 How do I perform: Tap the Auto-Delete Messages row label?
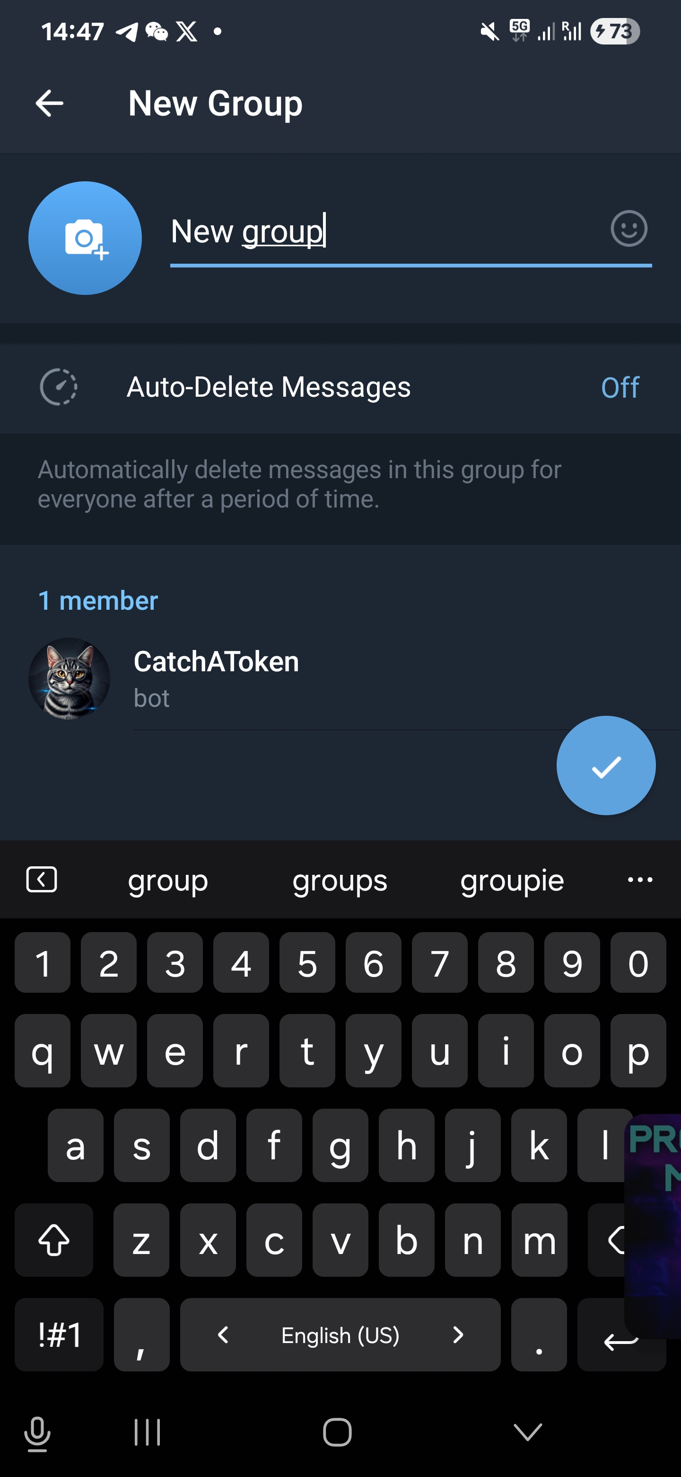tap(269, 387)
